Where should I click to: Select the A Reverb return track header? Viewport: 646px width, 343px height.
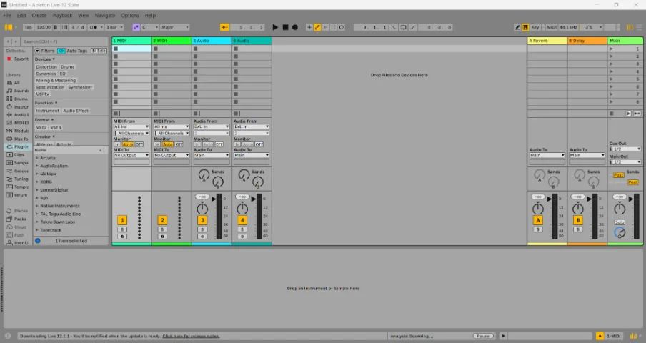(x=547, y=41)
